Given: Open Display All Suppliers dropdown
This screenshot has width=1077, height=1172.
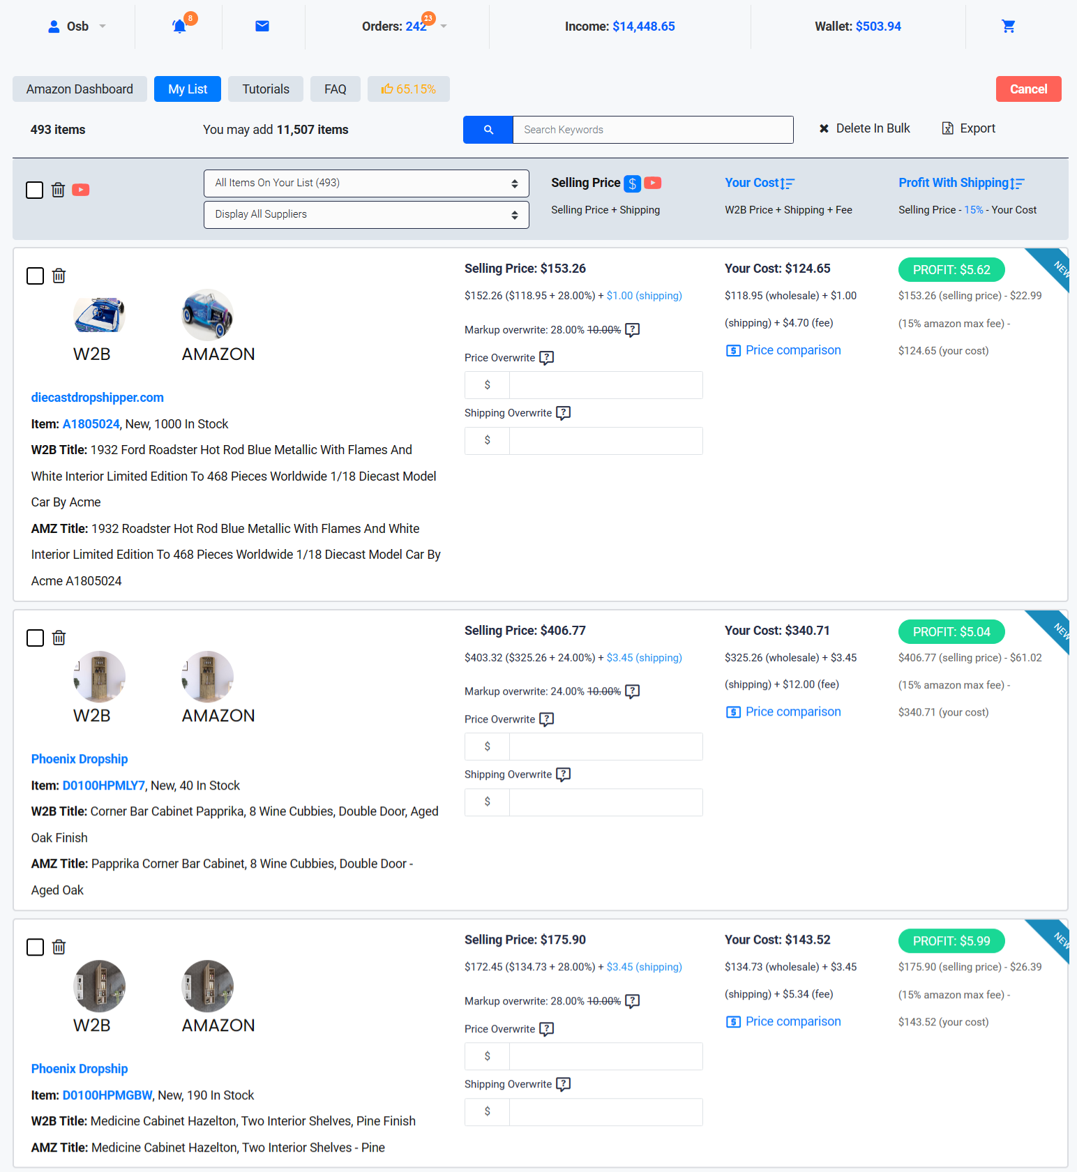Looking at the screenshot, I should pyautogui.click(x=366, y=215).
